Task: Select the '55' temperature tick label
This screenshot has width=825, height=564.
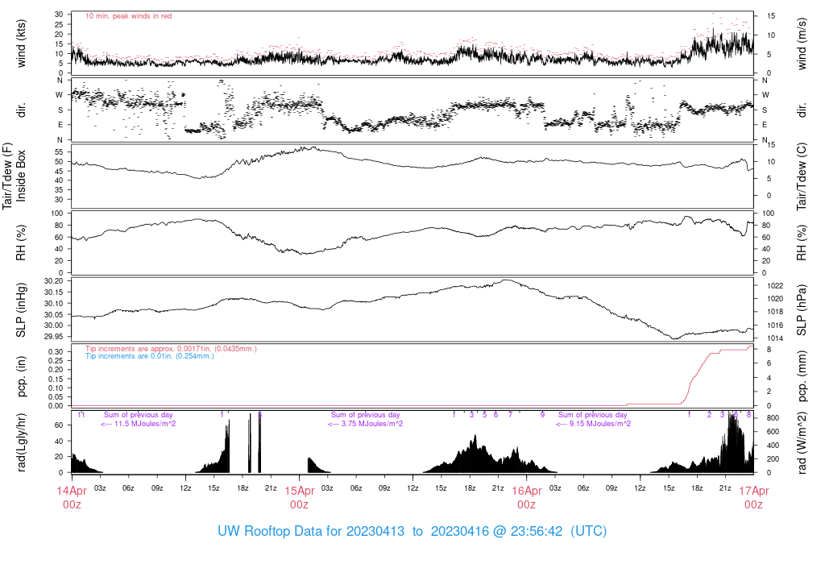Action: coord(59,152)
